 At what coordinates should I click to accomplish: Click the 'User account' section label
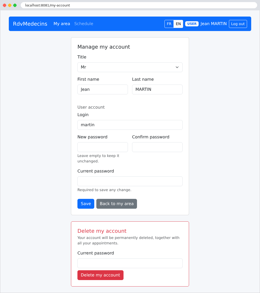(91, 107)
